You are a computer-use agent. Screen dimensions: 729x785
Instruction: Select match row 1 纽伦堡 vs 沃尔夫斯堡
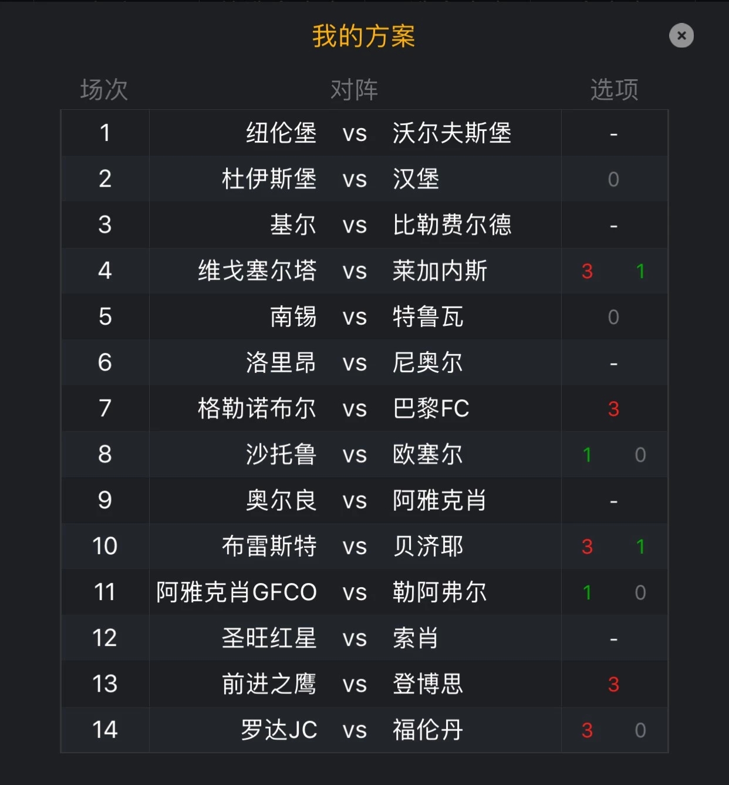[365, 133]
